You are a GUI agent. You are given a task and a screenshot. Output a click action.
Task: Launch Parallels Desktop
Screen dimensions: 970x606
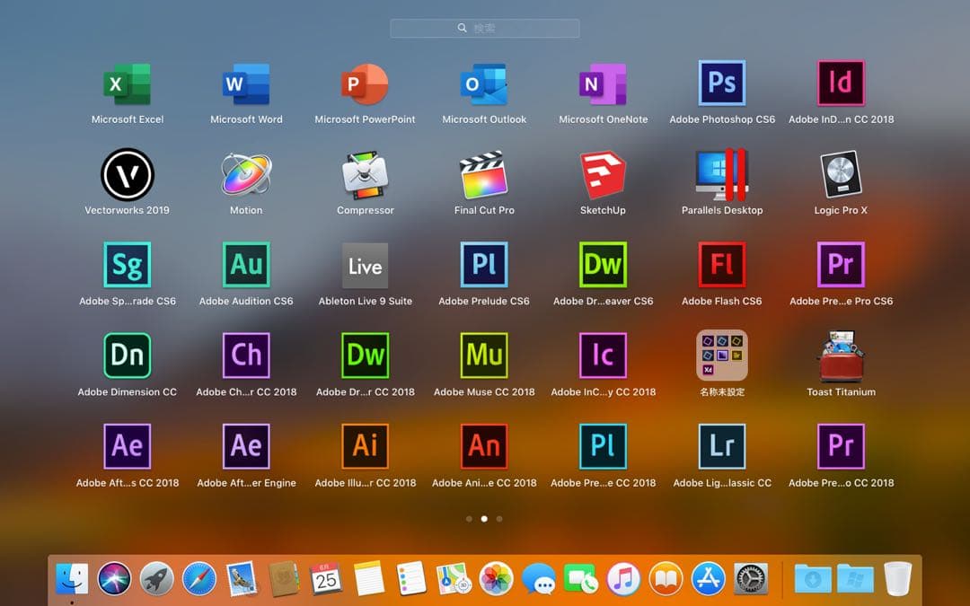(722, 174)
